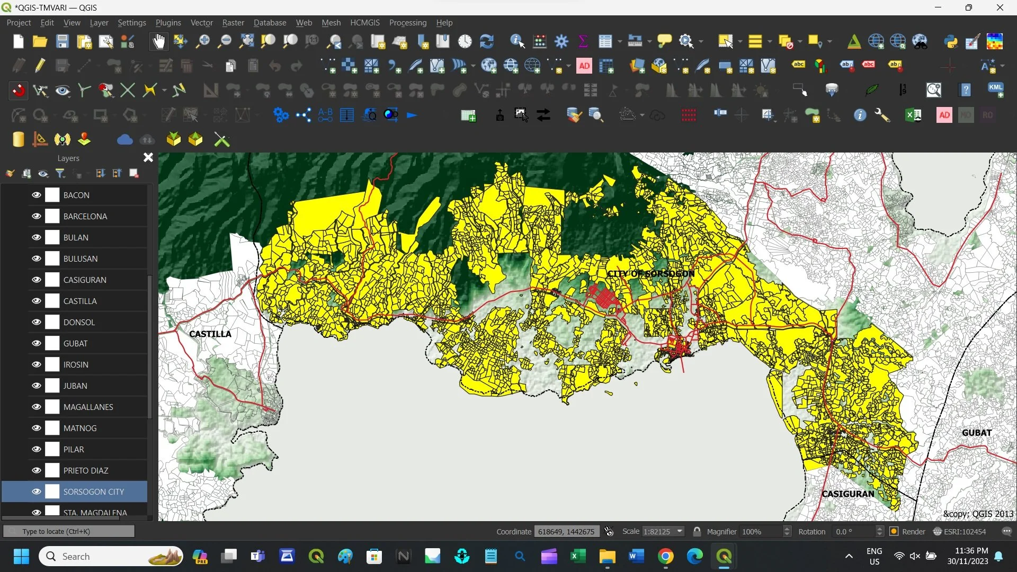
Task: Click the ESRI:102454 CRS button
Action: point(960,531)
